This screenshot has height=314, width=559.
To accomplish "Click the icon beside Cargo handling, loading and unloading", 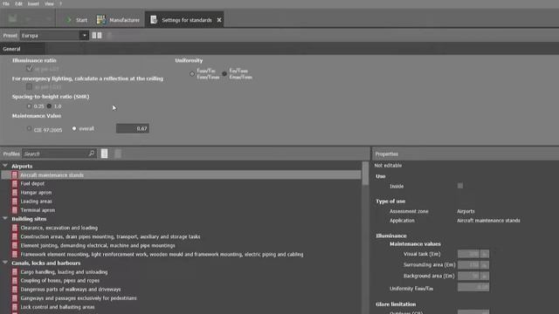I will (15, 271).
